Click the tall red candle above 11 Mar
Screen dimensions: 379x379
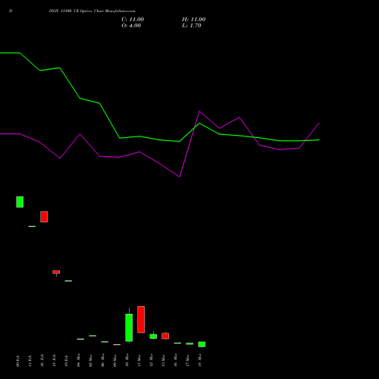(141, 320)
